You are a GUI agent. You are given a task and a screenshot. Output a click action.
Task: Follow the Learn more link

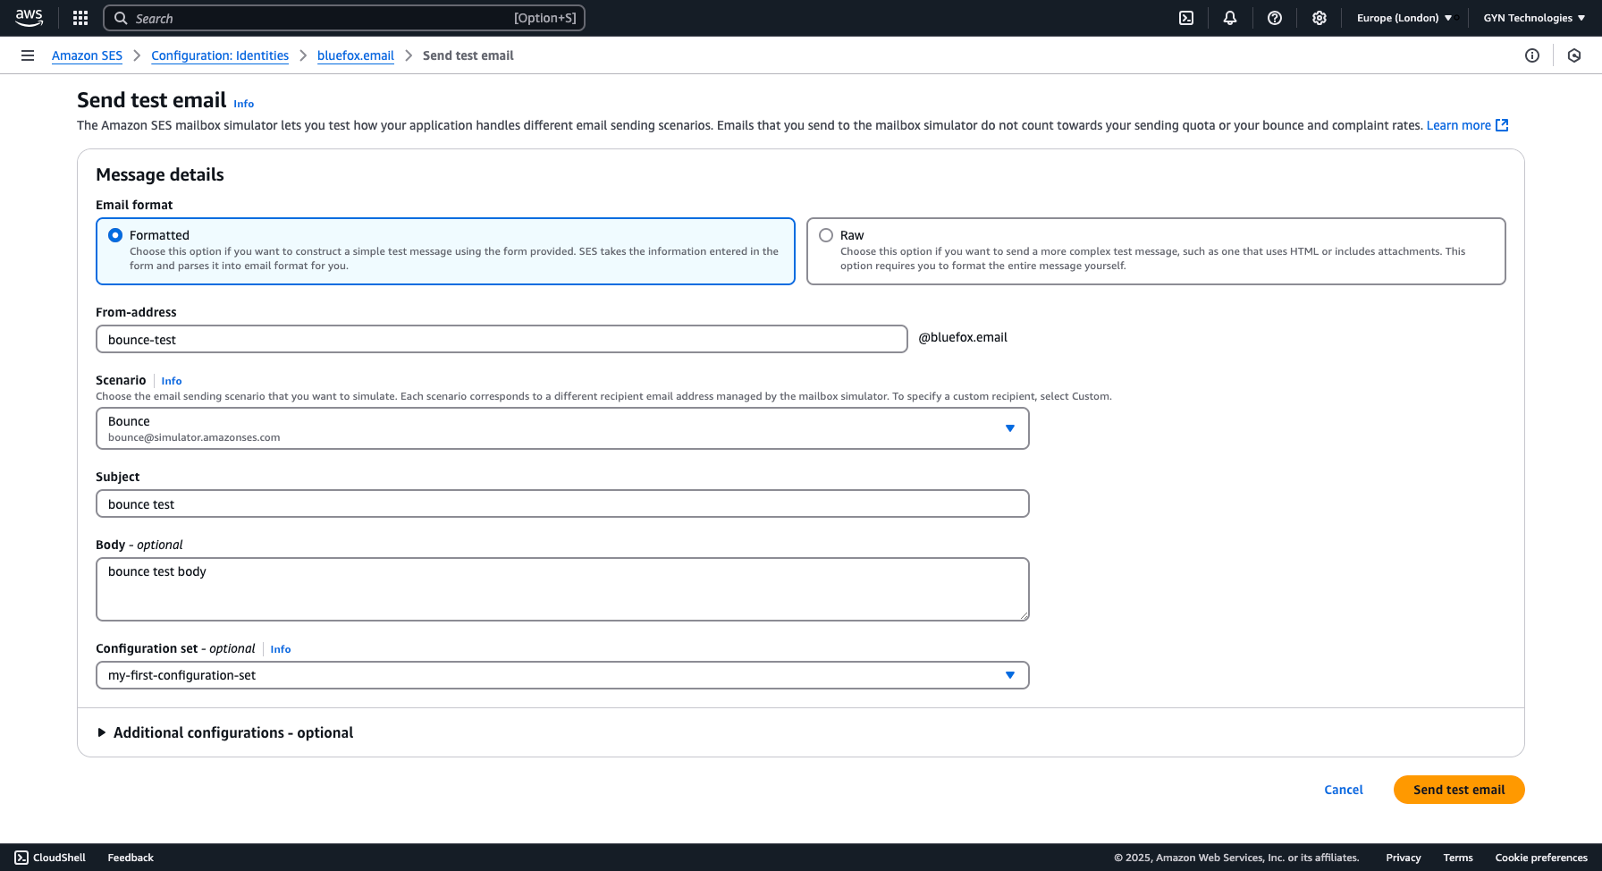(1459, 125)
